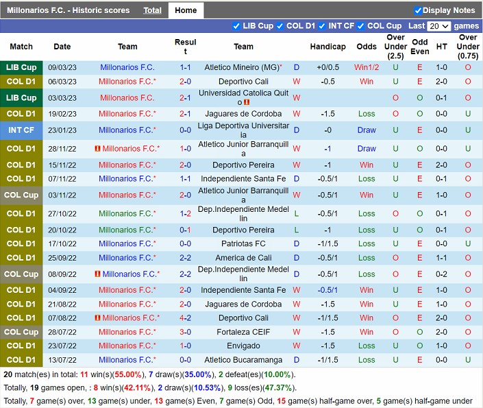The width and height of the screenshot is (483, 408).
Task: Click the Patriotas FC team name
Action: (x=243, y=243)
